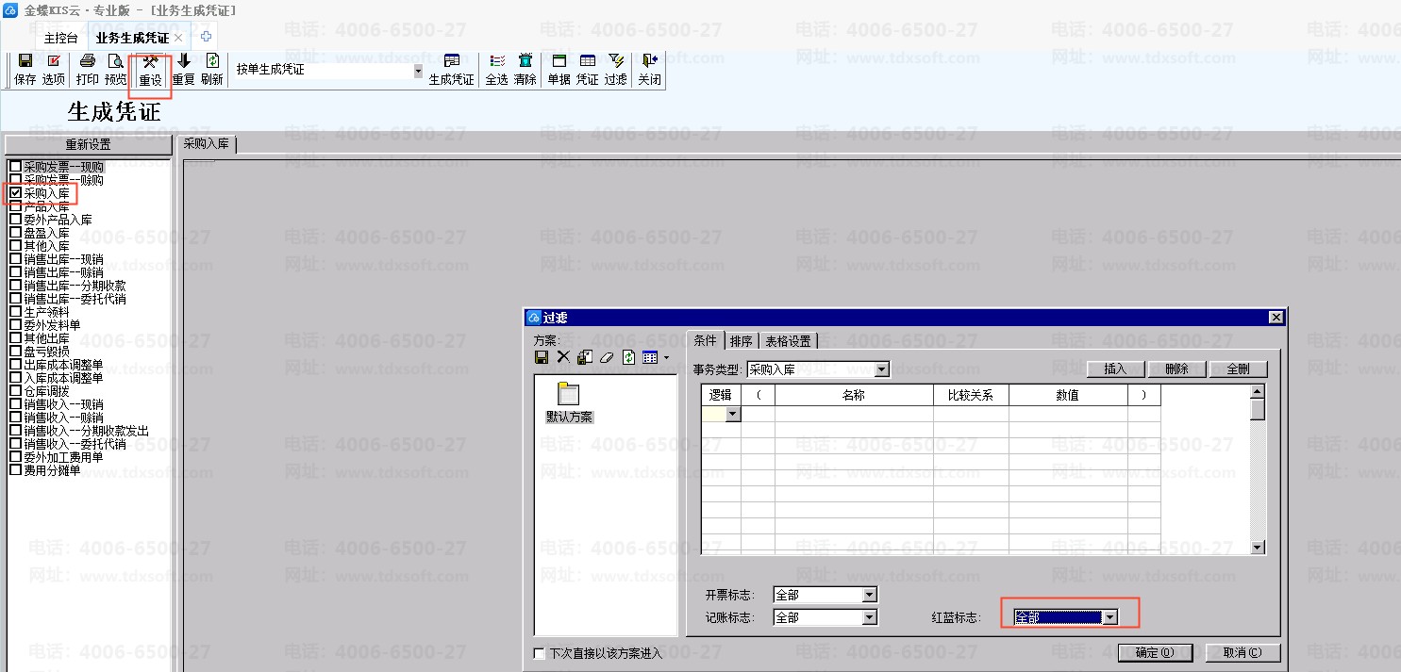The height and width of the screenshot is (672, 1401).
Task: Switch to the 主控台 tab
Action: point(61,38)
